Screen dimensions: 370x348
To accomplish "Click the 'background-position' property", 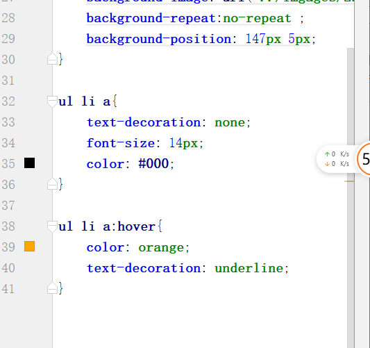I will (x=159, y=39).
